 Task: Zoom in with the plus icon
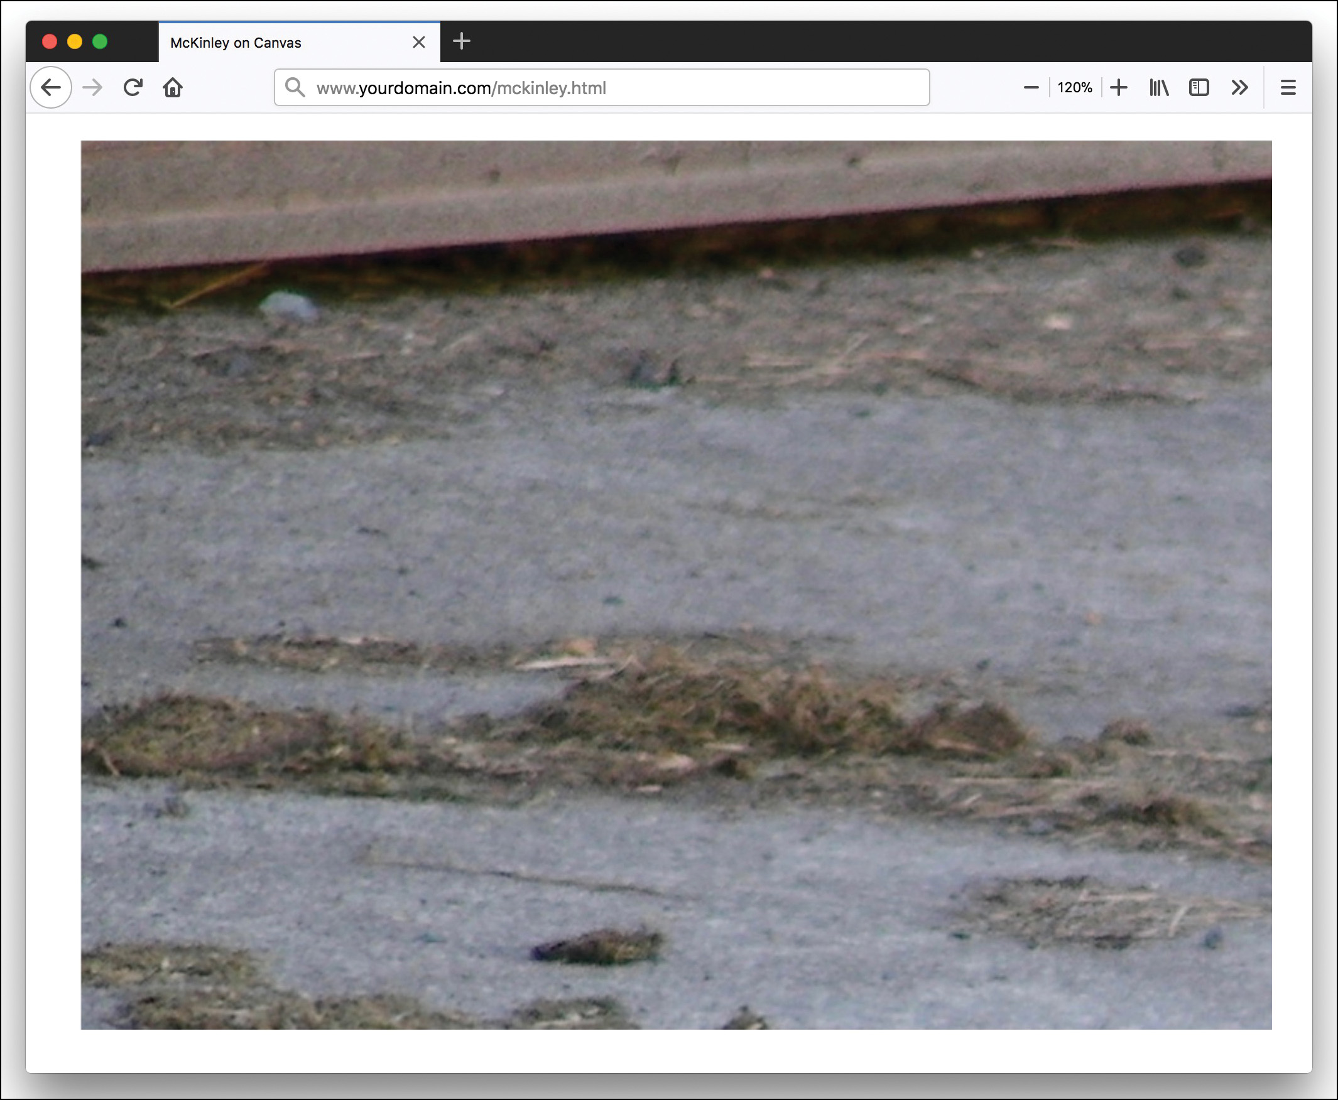point(1119,87)
